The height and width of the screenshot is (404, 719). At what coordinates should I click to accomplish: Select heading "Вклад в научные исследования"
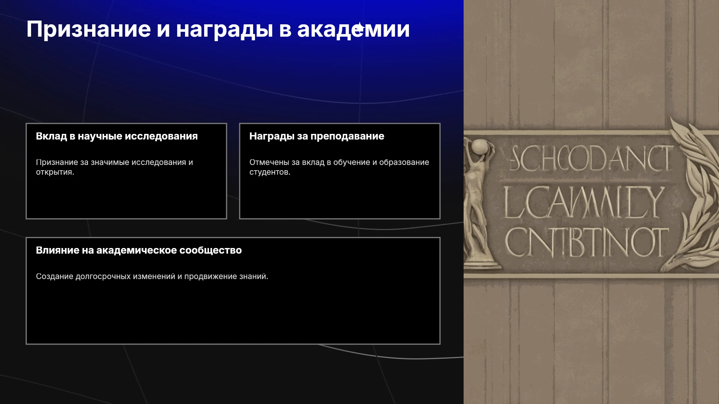(117, 136)
